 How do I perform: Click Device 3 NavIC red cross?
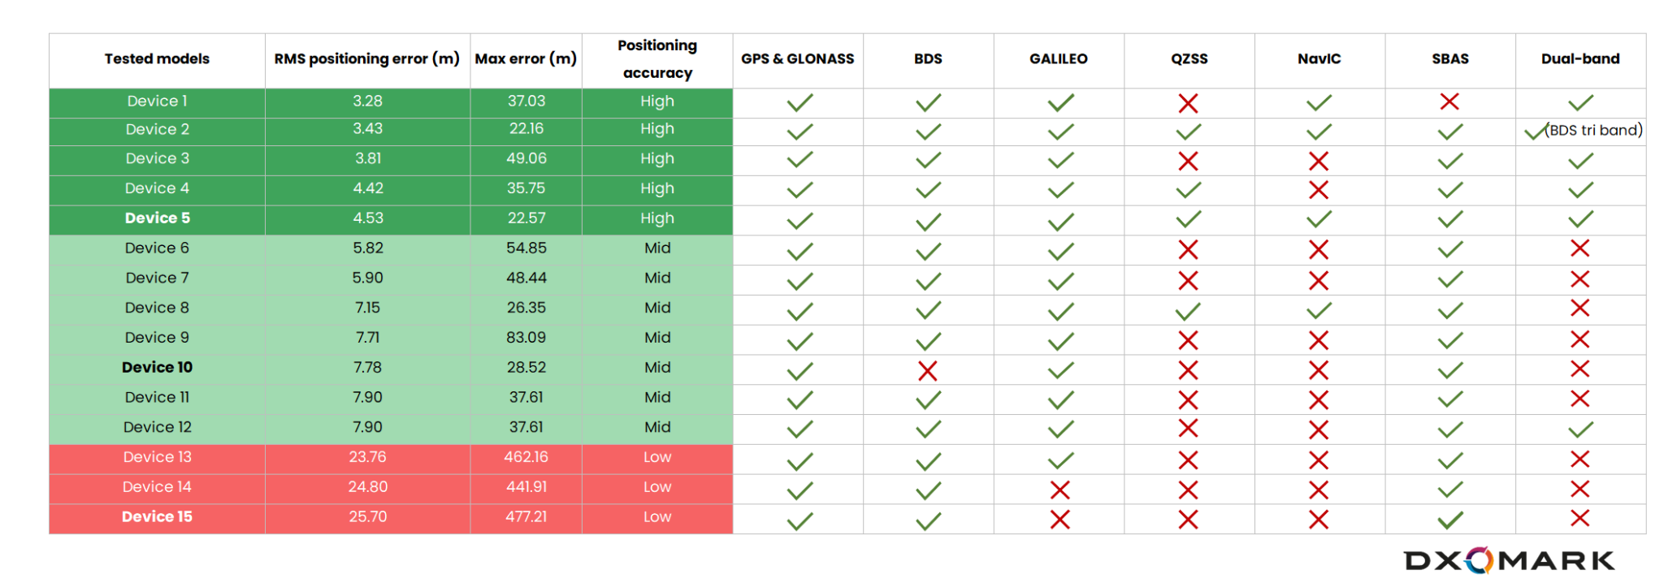[1319, 162]
